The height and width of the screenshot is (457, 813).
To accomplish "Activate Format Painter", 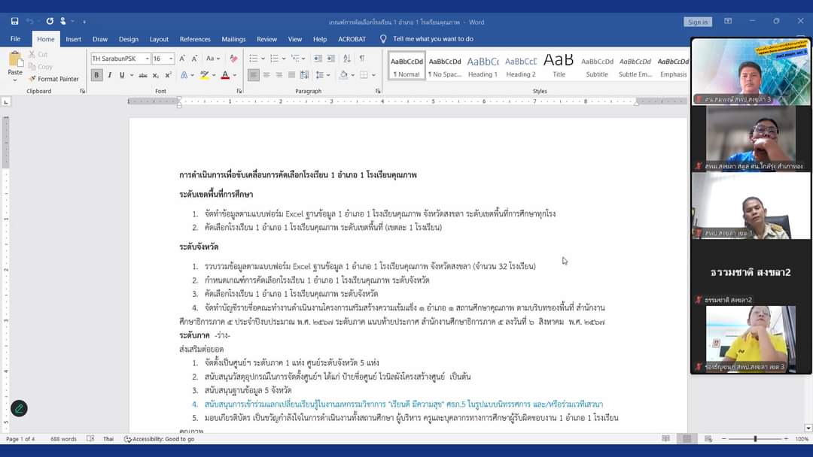I will 54,79.
